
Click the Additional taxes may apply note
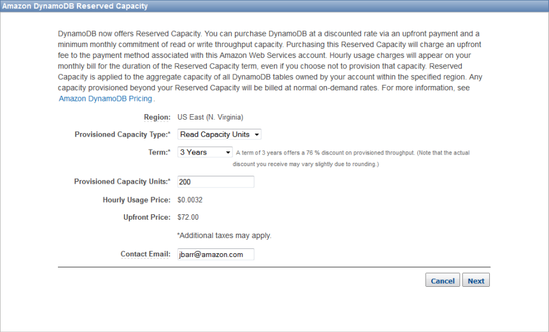coord(224,236)
